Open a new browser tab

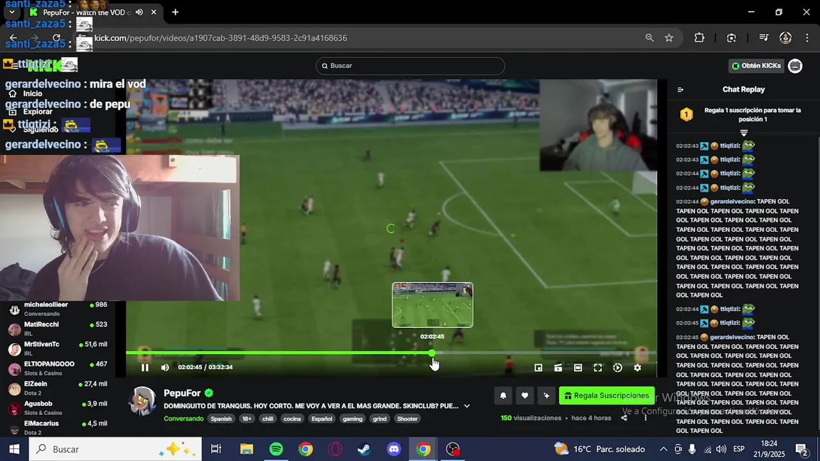pos(175,12)
